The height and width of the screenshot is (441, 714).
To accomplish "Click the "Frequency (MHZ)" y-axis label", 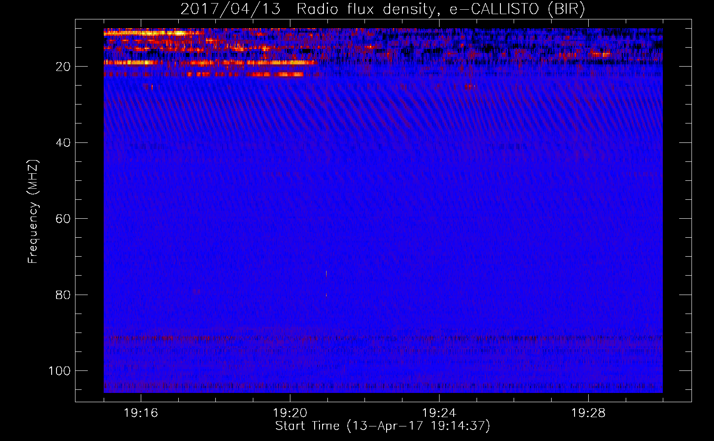I will [x=33, y=212].
